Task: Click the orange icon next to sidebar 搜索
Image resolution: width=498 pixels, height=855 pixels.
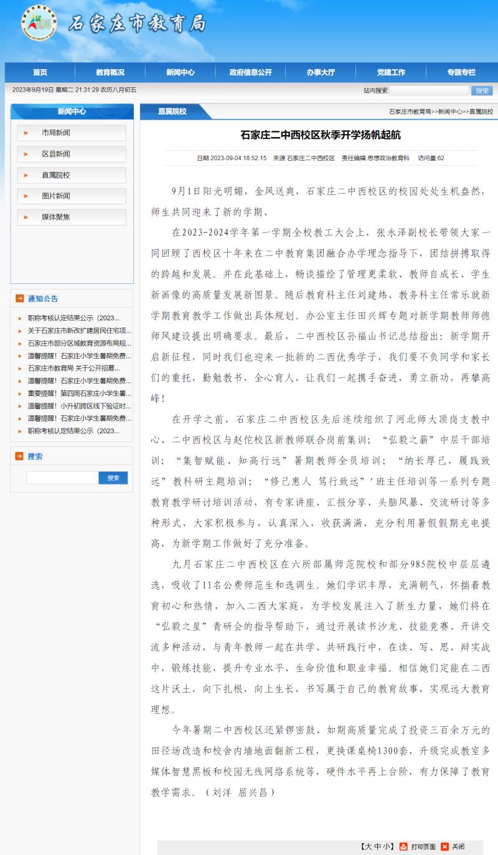Action: [x=20, y=456]
